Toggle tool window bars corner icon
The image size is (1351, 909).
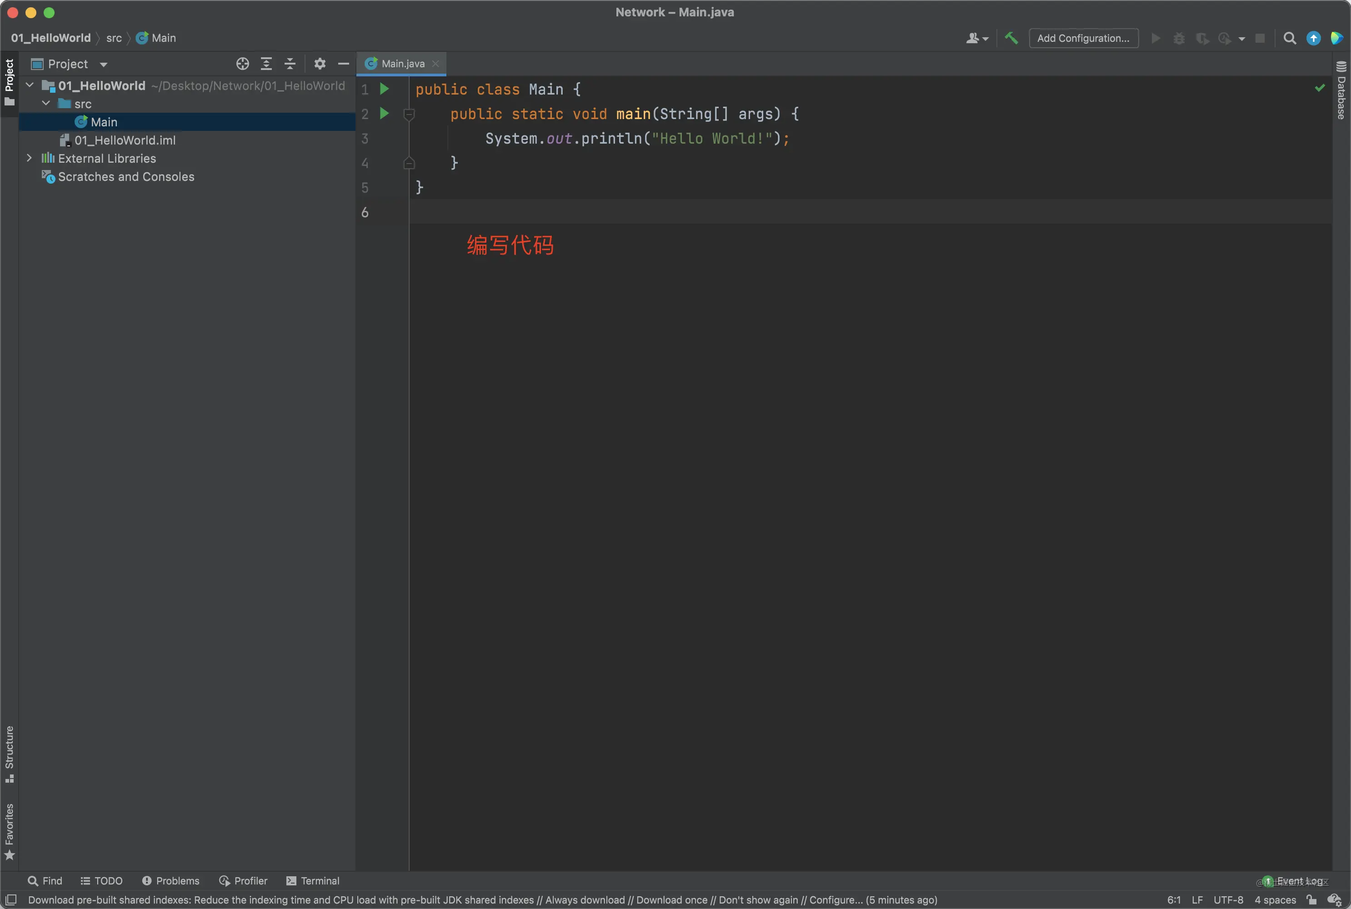pos(10,899)
